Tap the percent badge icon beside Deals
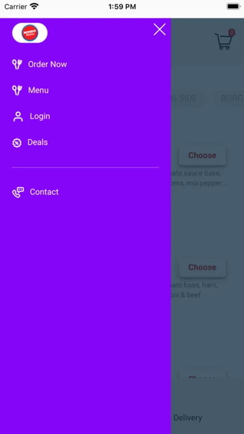Viewport: 244px width, 434px height. tap(17, 143)
